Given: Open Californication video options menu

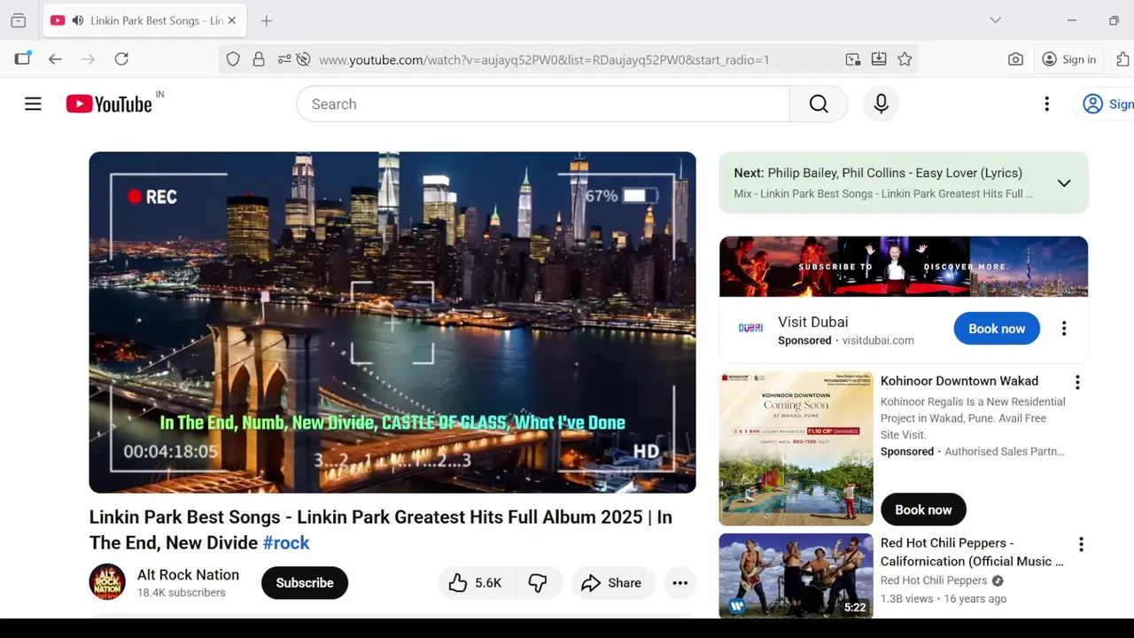Looking at the screenshot, I should tap(1081, 544).
